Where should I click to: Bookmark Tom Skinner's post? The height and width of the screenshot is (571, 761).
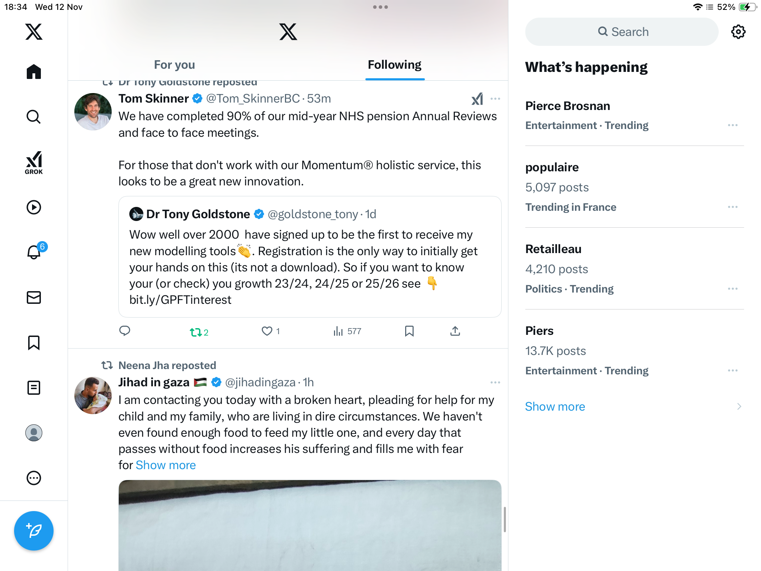(409, 331)
